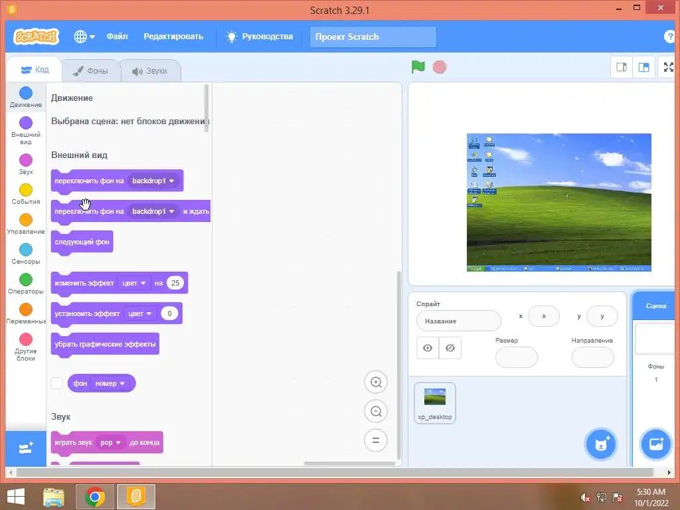
Task: Select Движение block category
Action: 26,97
